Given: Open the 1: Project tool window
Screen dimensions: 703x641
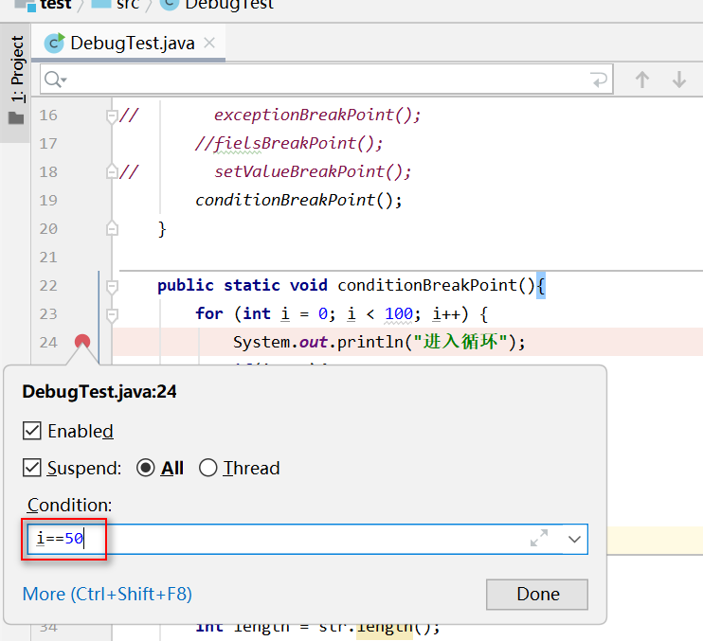Looking at the screenshot, I should click(17, 68).
